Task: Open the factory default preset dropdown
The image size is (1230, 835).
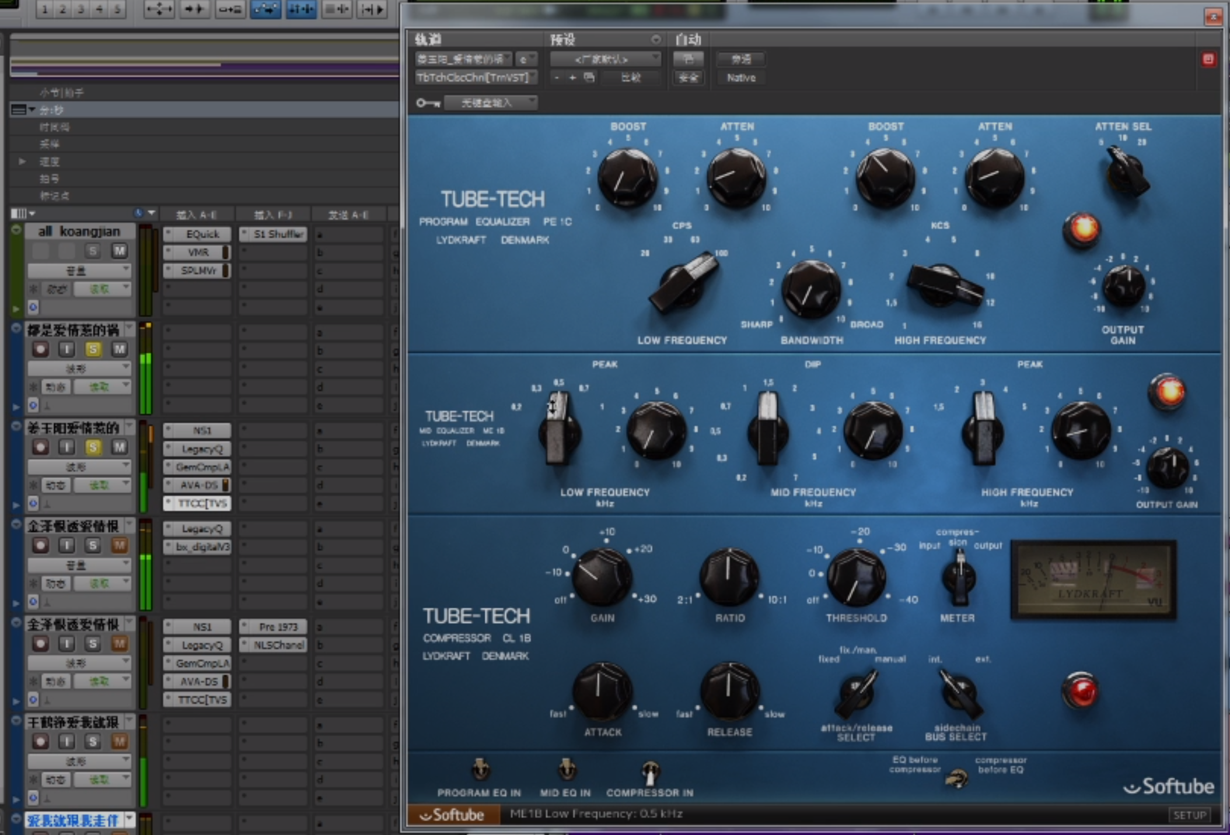Action: pos(605,59)
